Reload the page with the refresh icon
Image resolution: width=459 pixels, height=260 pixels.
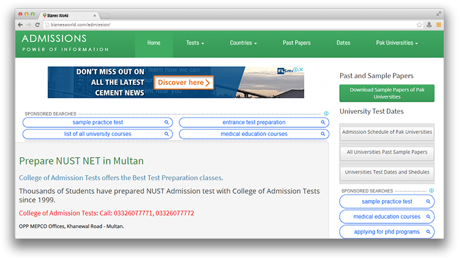point(37,24)
